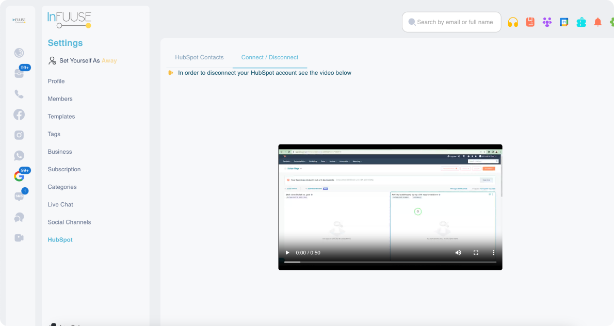
Task: Open the WhatsApp channel icon
Action: pos(19,155)
